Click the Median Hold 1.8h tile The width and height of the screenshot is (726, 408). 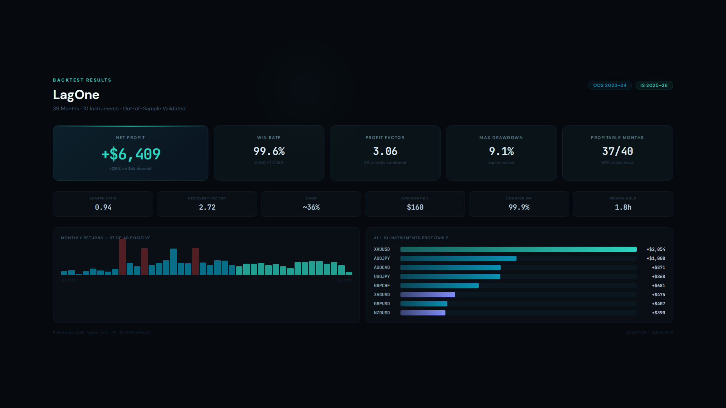(x=623, y=204)
